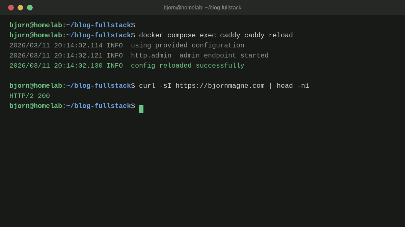
Task: Click the 20:14:02.130 green timestamp
Action: [78, 66]
